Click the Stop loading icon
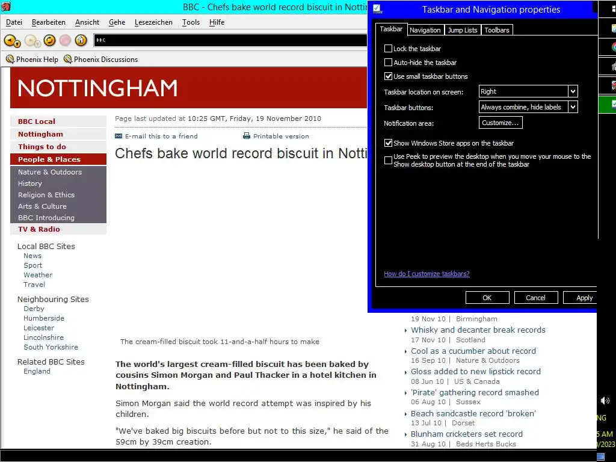This screenshot has width=616, height=462. click(x=65, y=40)
